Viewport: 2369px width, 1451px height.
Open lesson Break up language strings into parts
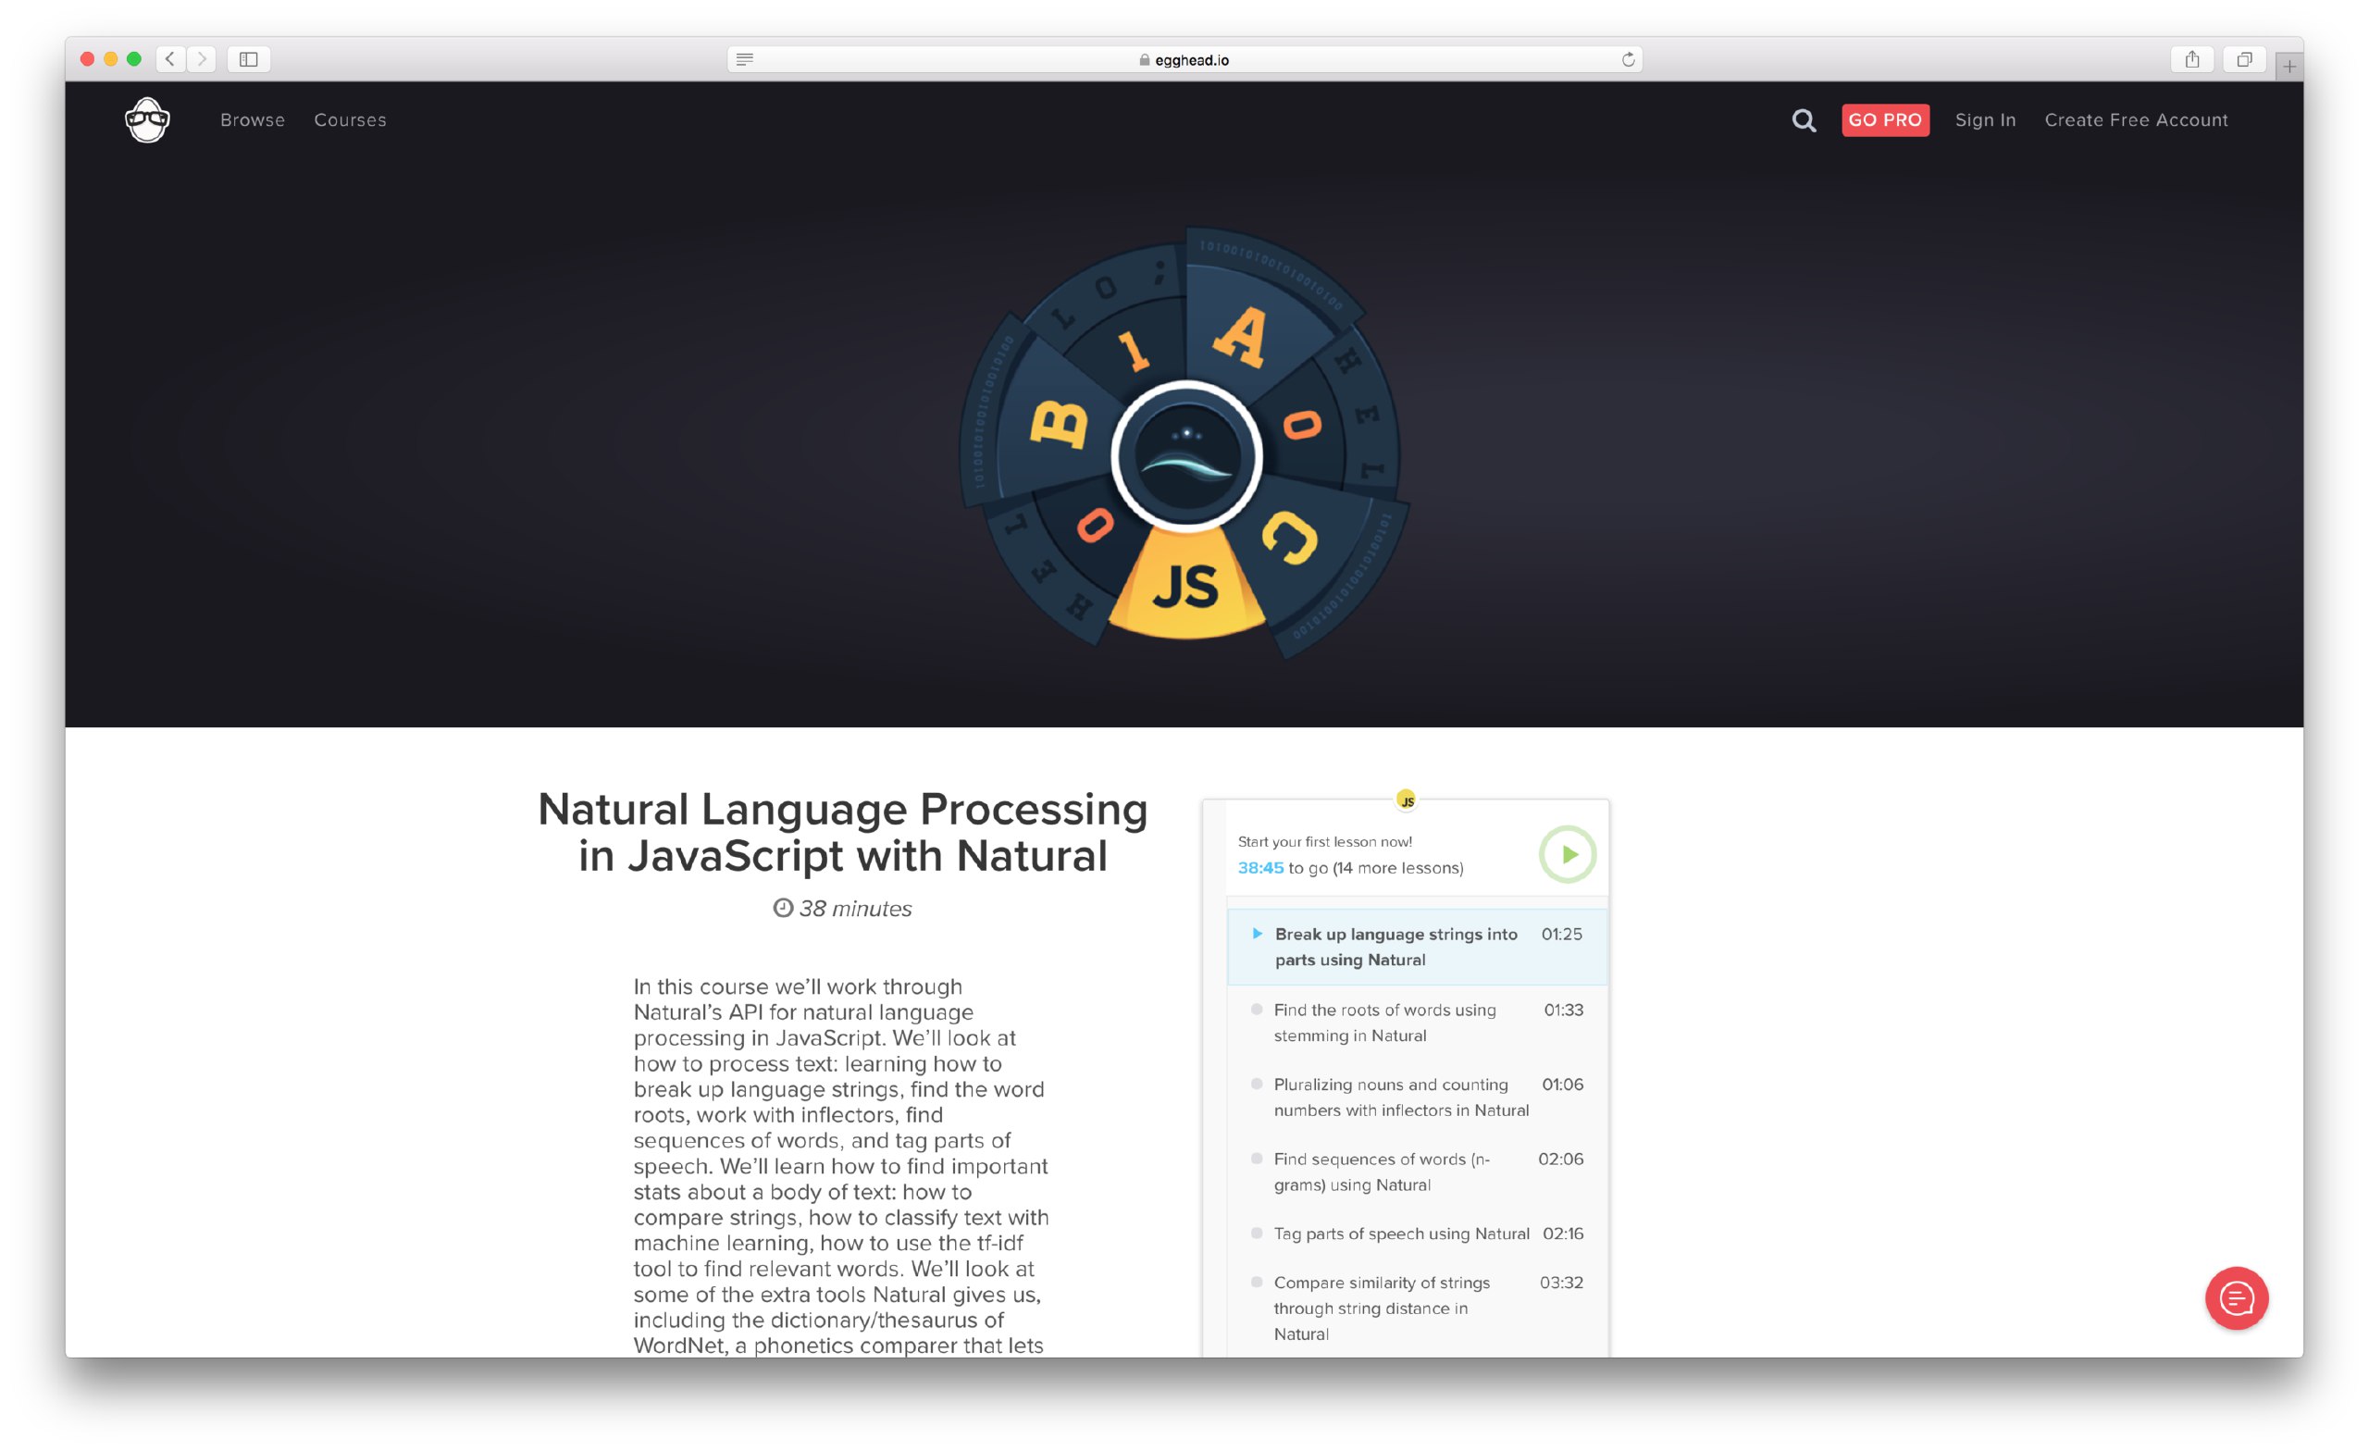(x=1417, y=948)
